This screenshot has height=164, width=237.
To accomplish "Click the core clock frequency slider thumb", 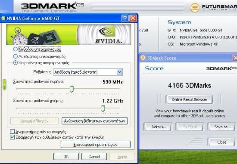I will (72, 89).
